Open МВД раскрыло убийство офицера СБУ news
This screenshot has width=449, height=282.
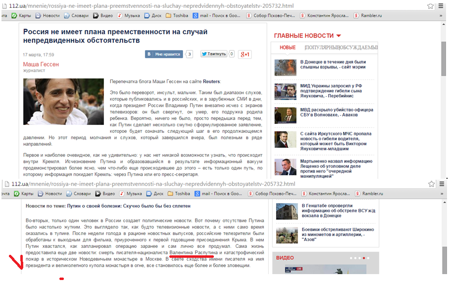[337, 112]
